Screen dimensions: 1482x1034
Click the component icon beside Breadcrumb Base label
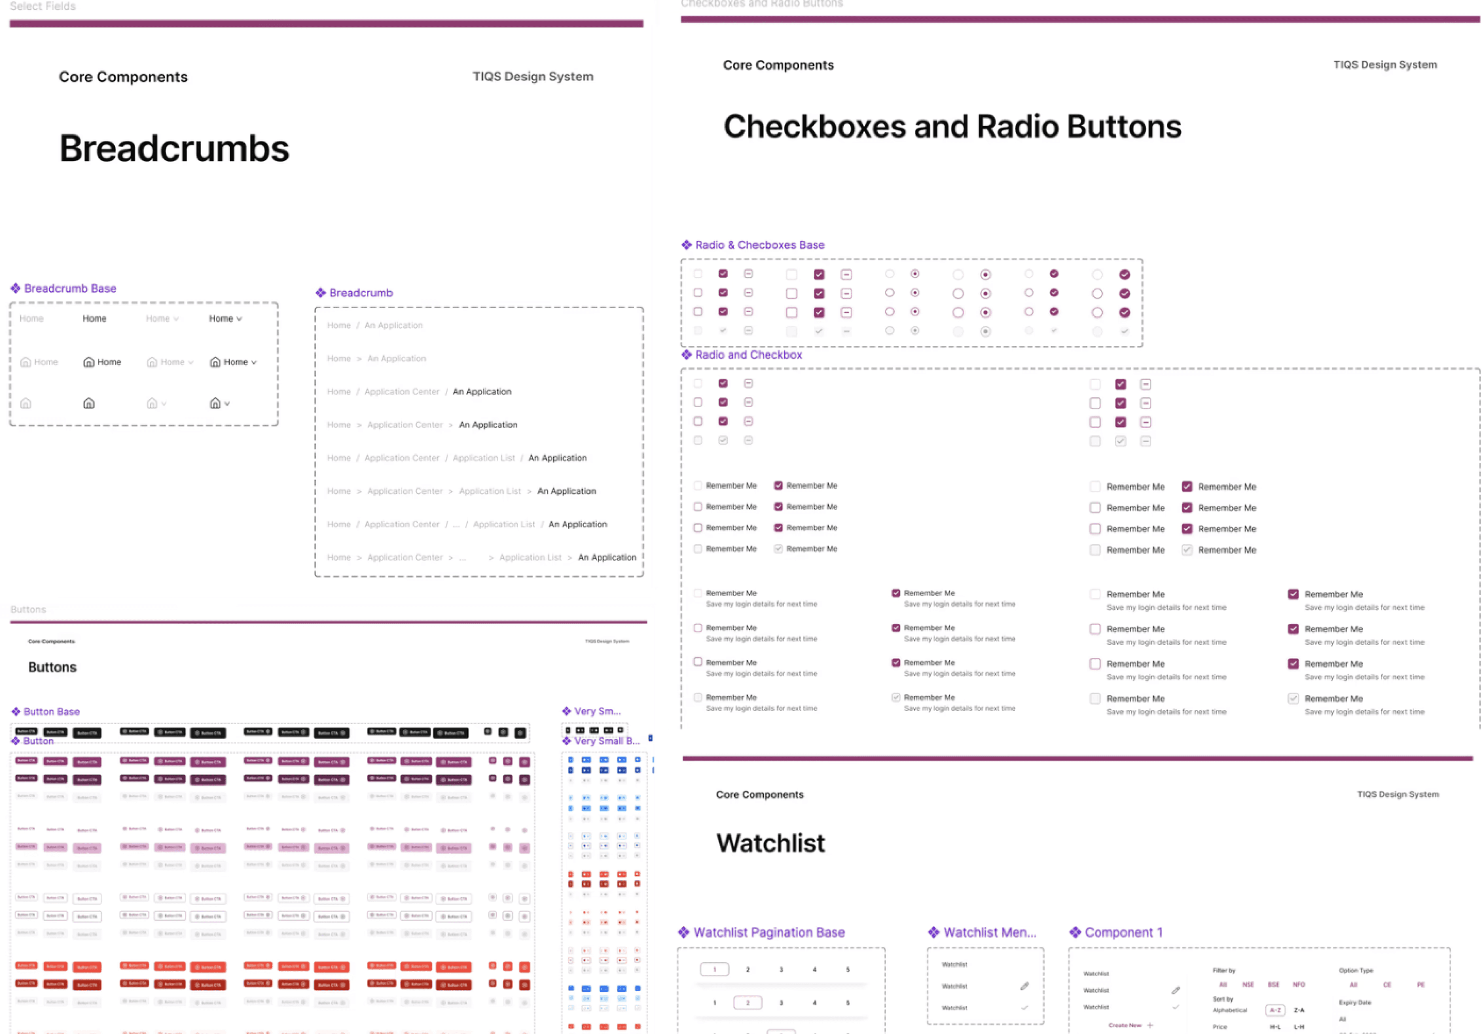(x=15, y=288)
